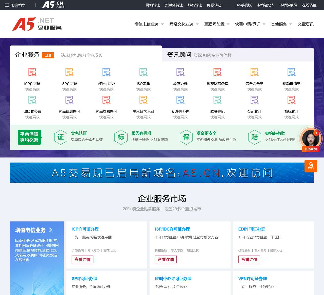This screenshot has width=324, height=295.
Task: Switch to the 资讯顾问 tab
Action: click(179, 55)
